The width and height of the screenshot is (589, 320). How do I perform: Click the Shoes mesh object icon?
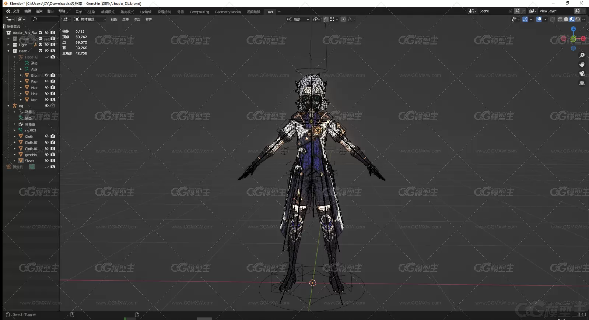(x=21, y=161)
